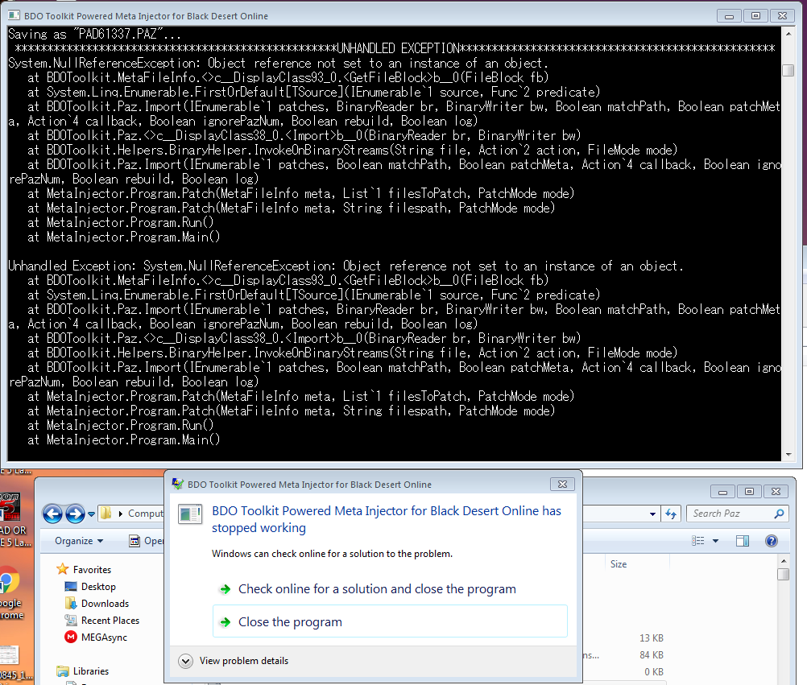Toggle the preview pane icon
Image resolution: width=807 pixels, height=685 pixels.
coord(742,541)
